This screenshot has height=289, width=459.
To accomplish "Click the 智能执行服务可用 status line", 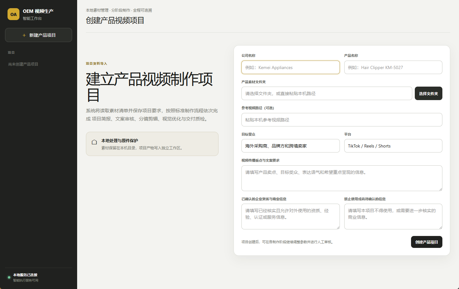I will click(26, 281).
